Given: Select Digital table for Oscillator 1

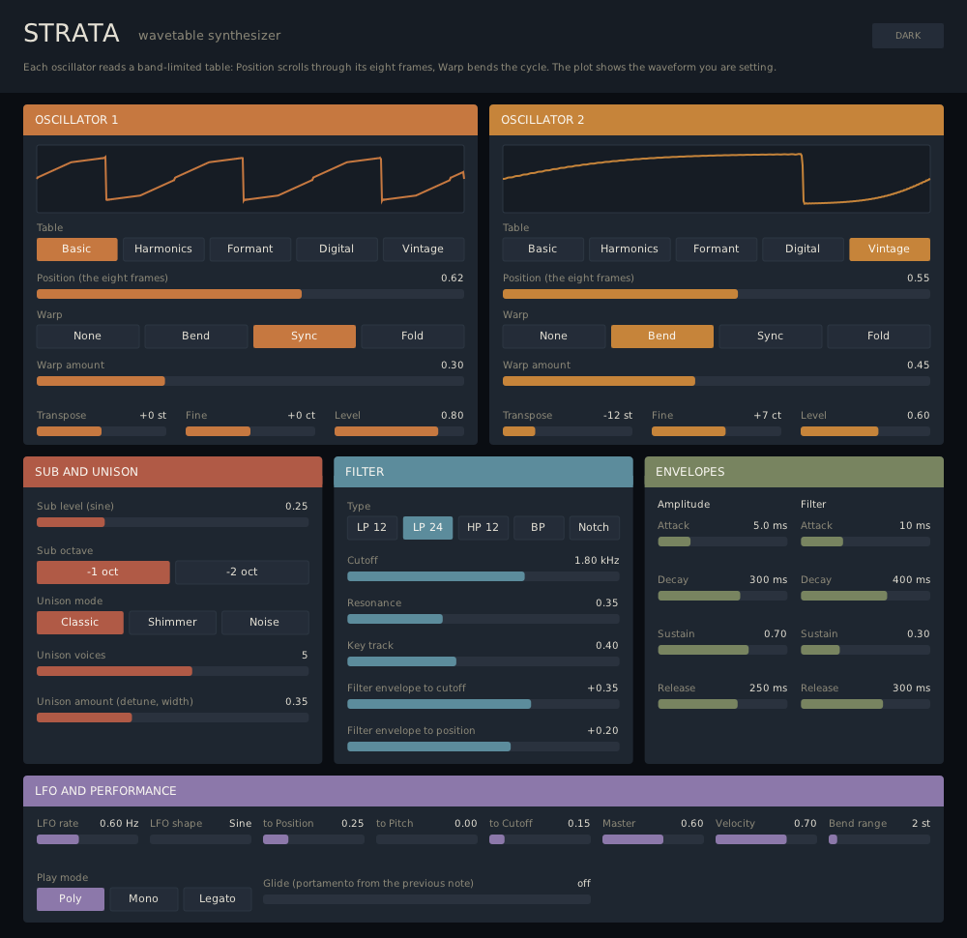Looking at the screenshot, I should 337,249.
